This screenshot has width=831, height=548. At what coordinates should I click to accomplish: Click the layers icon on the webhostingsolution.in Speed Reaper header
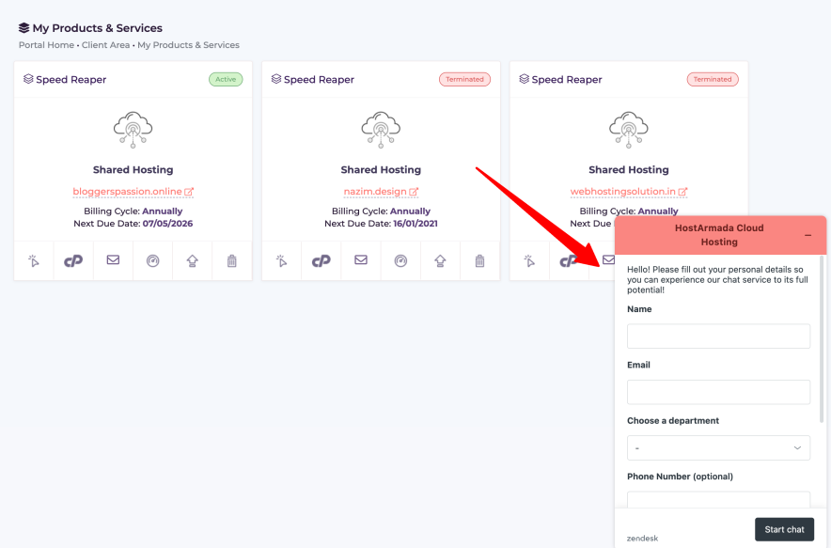[x=525, y=79]
